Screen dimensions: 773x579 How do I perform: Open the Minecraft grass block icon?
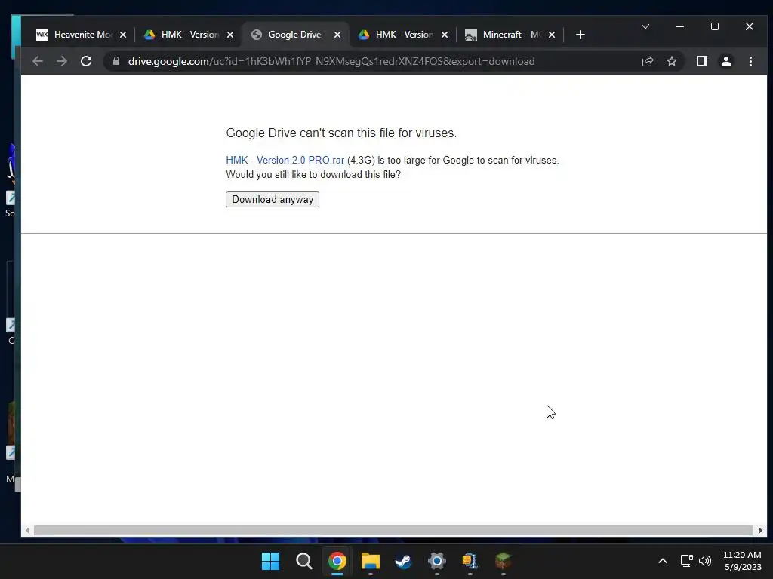click(x=504, y=561)
